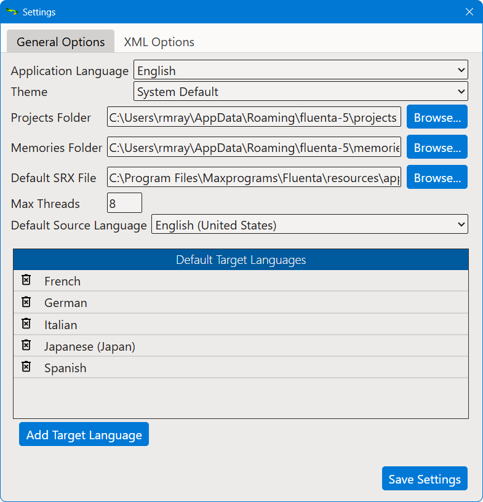
Task: Click the Memories Folder label
Action: click(x=57, y=148)
